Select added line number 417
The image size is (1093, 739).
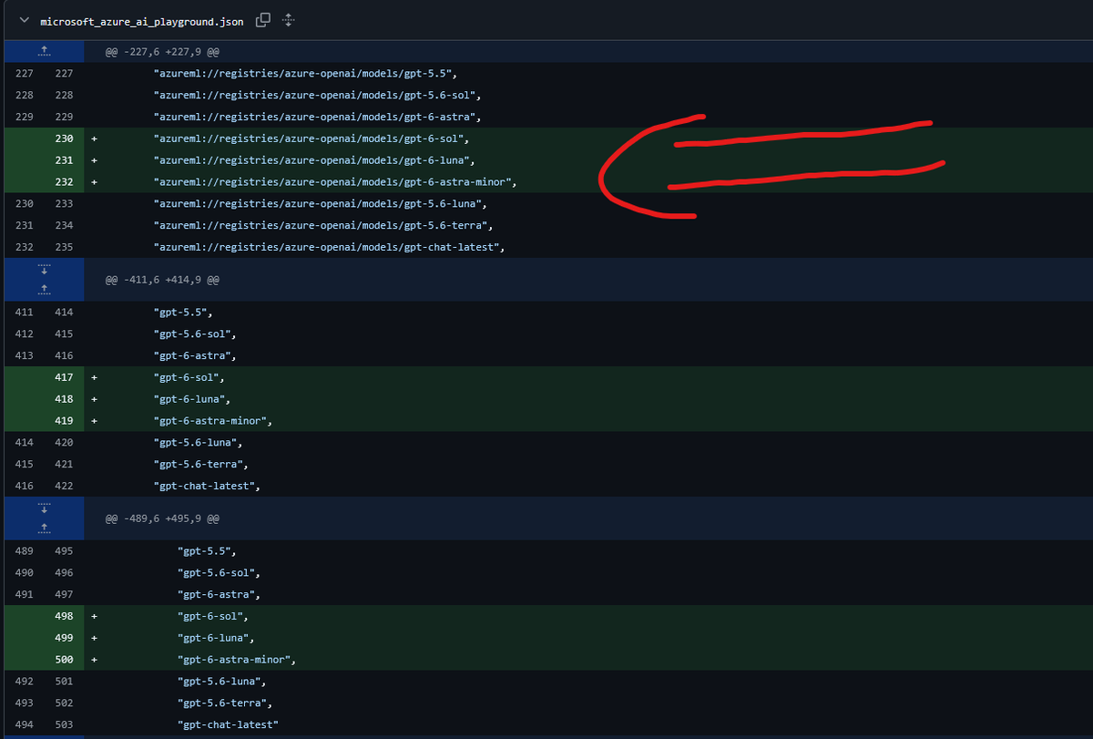(64, 377)
